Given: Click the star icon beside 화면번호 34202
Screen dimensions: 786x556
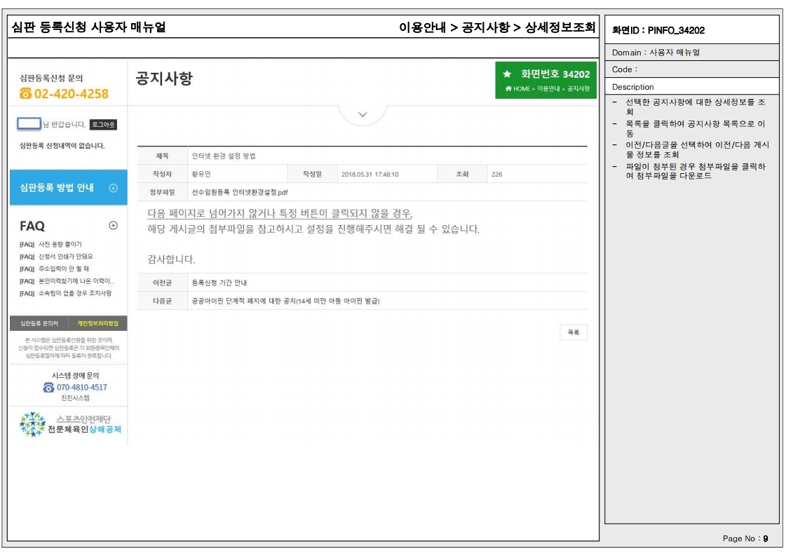Looking at the screenshot, I should [x=508, y=74].
